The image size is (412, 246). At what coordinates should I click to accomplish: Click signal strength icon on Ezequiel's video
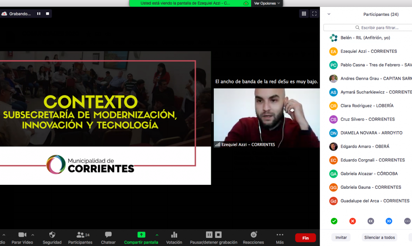pyautogui.click(x=218, y=144)
